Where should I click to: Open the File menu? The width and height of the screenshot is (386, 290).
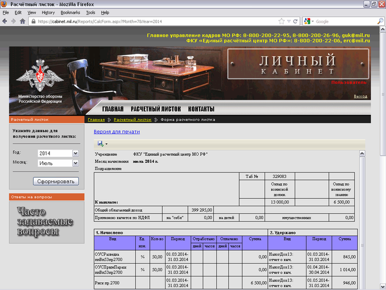coord(6,12)
